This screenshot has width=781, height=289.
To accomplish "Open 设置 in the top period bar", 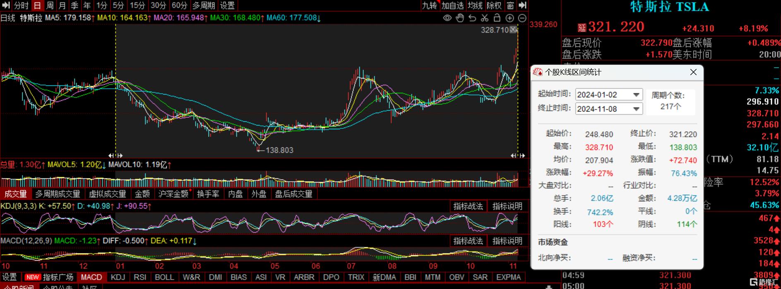I will (227, 5).
